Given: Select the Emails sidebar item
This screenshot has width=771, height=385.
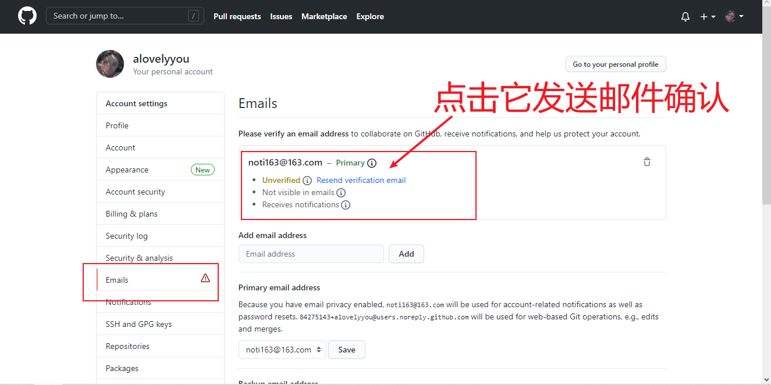Looking at the screenshot, I should (160, 280).
